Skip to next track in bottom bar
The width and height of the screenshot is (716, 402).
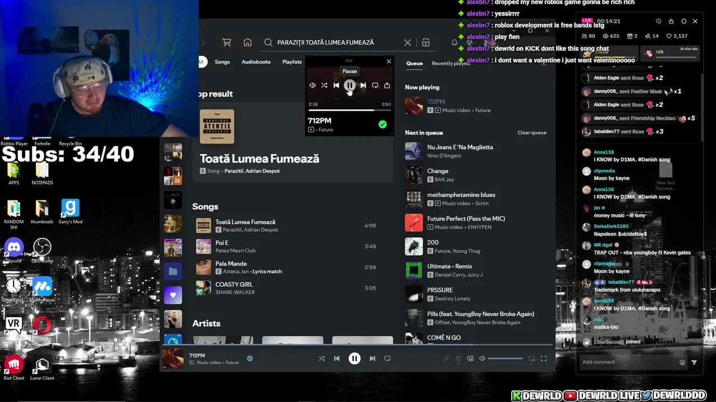[x=373, y=358]
